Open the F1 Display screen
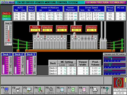 [x=6, y=90]
